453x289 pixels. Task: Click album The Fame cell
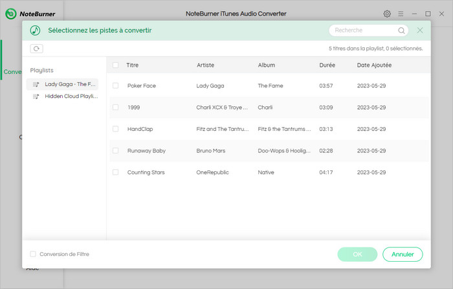pyautogui.click(x=271, y=86)
